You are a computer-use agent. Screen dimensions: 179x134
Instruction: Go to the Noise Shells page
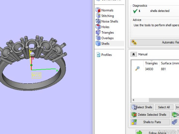110,21
